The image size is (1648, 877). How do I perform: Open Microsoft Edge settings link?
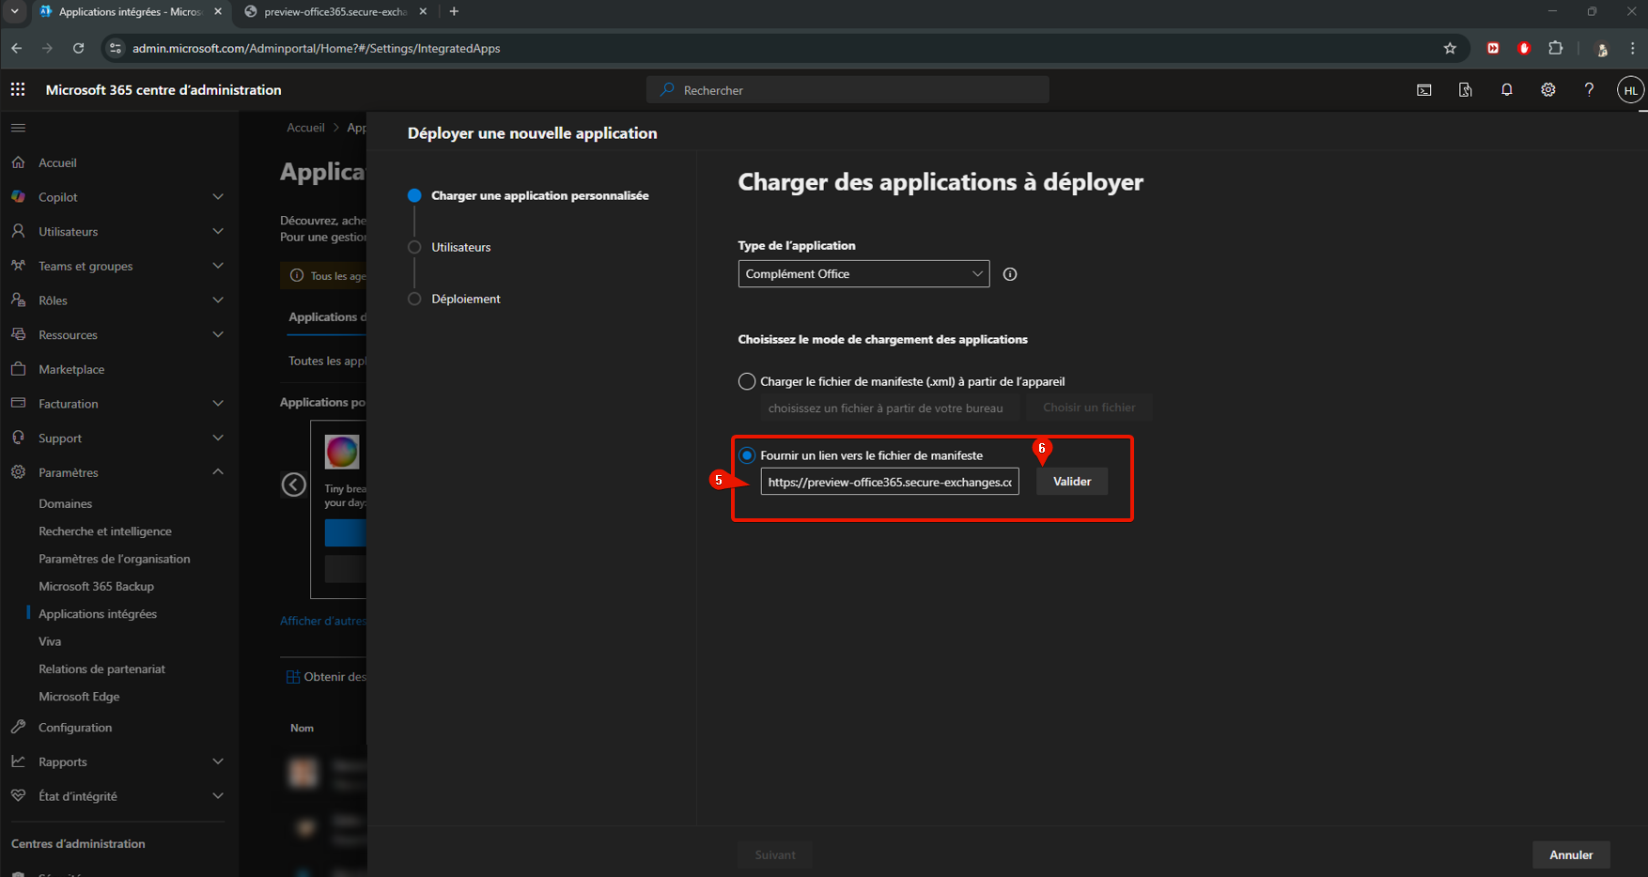[79, 697]
